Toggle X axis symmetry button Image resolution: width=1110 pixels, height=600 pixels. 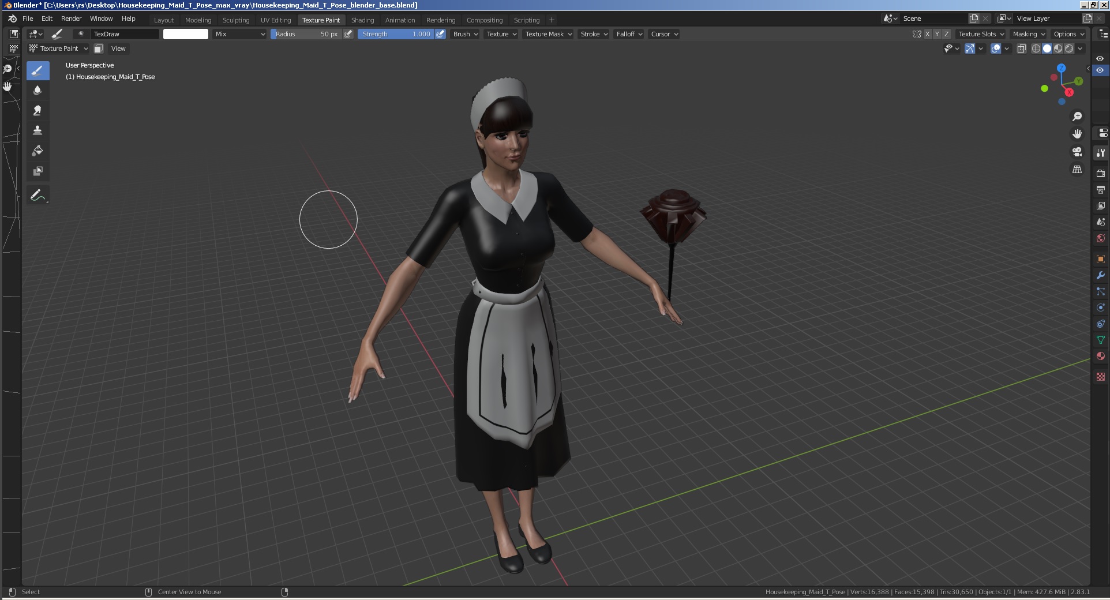928,34
